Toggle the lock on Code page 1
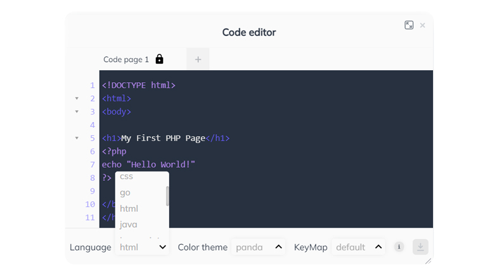The height and width of the screenshot is (279, 497). click(x=160, y=59)
